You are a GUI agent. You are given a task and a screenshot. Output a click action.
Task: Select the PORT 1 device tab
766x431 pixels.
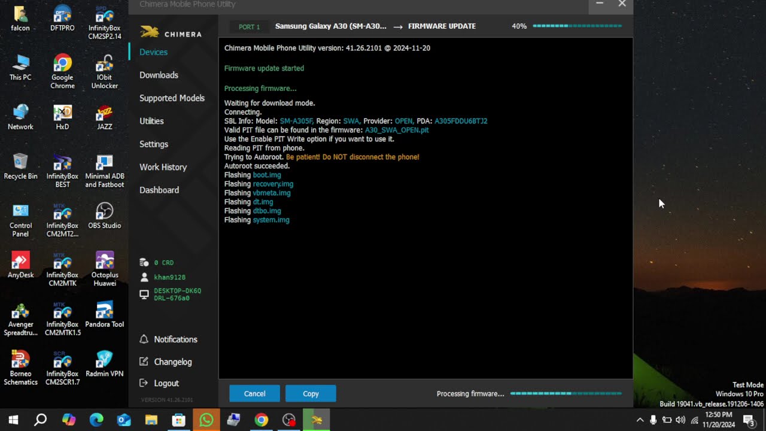pos(249,27)
